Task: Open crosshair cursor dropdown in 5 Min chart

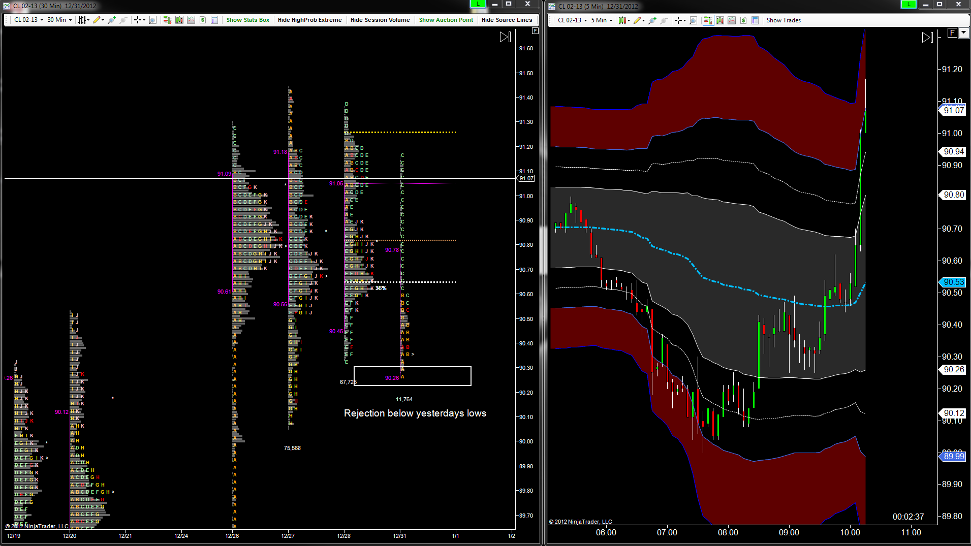Action: coord(680,20)
